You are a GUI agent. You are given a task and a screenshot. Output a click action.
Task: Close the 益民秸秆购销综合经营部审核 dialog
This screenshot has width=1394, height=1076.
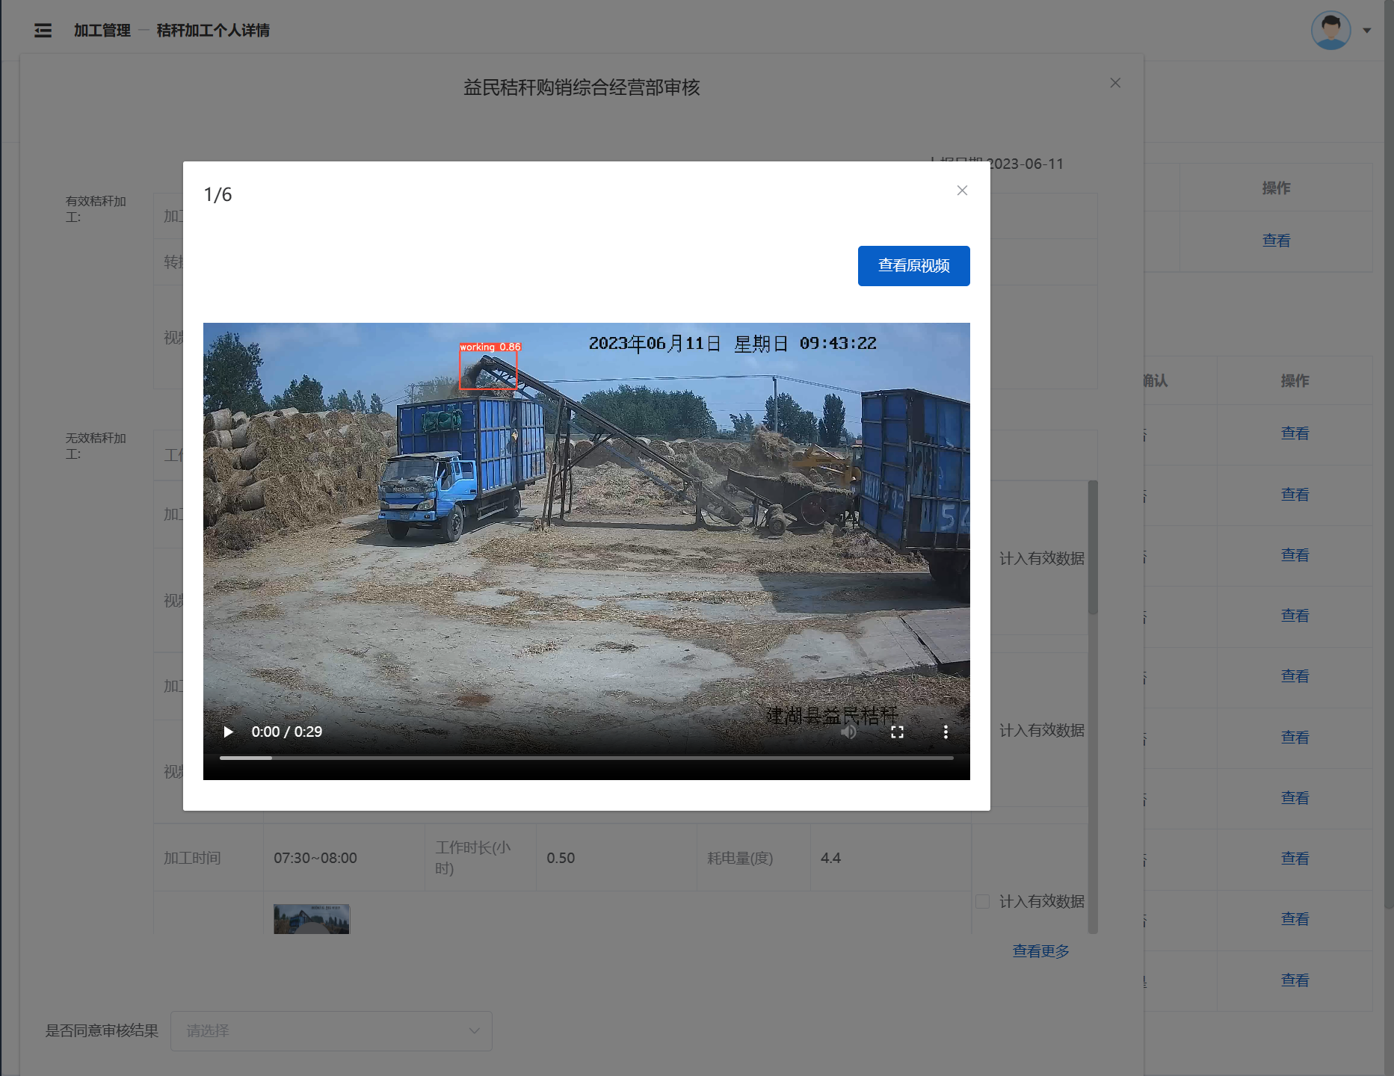[1115, 83]
